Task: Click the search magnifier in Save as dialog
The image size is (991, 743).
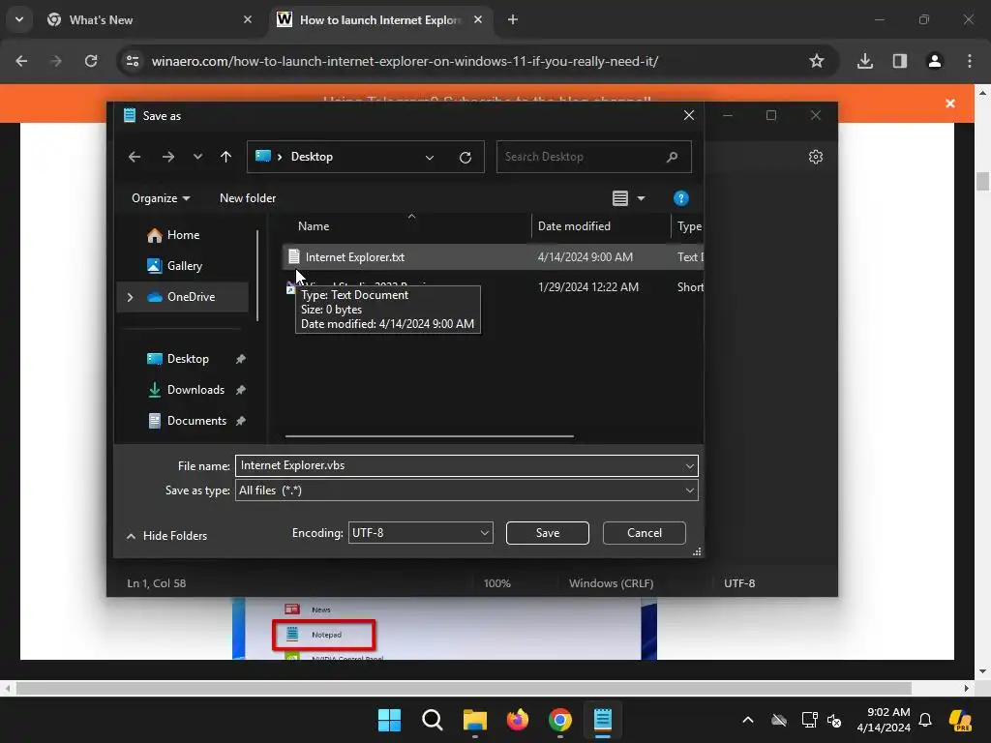Action: [672, 157]
